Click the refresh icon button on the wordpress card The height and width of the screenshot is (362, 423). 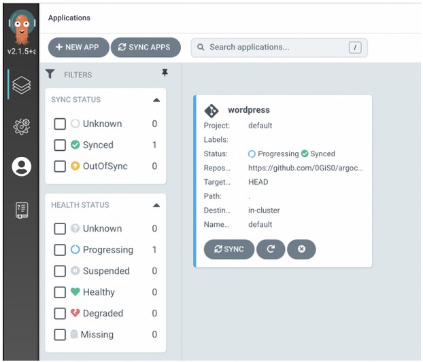pyautogui.click(x=271, y=249)
